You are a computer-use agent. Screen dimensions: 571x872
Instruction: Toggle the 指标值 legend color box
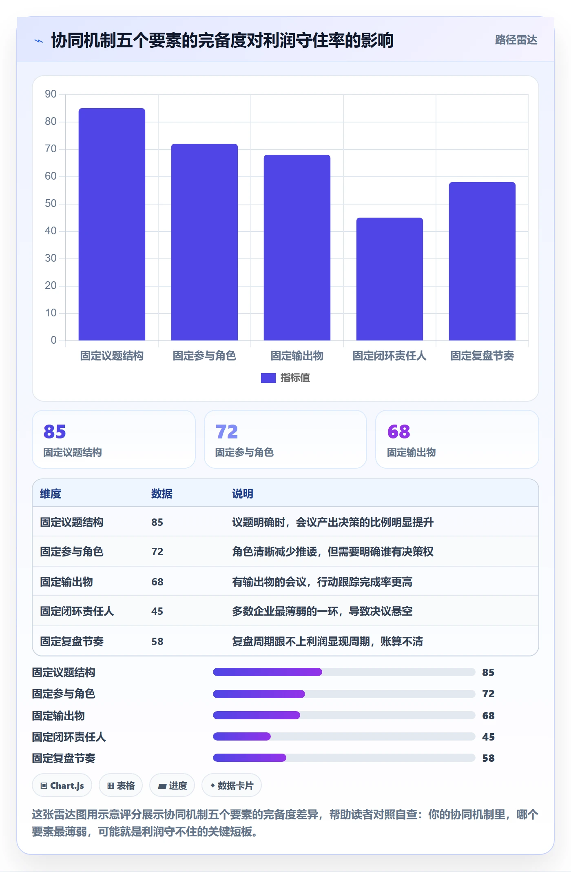tap(268, 378)
